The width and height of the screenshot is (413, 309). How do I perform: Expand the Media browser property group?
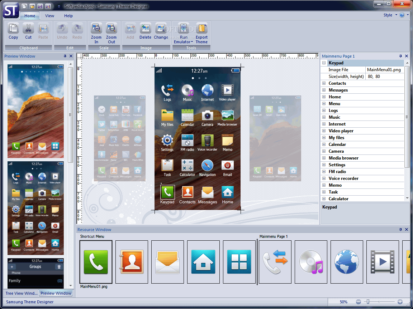(324, 158)
